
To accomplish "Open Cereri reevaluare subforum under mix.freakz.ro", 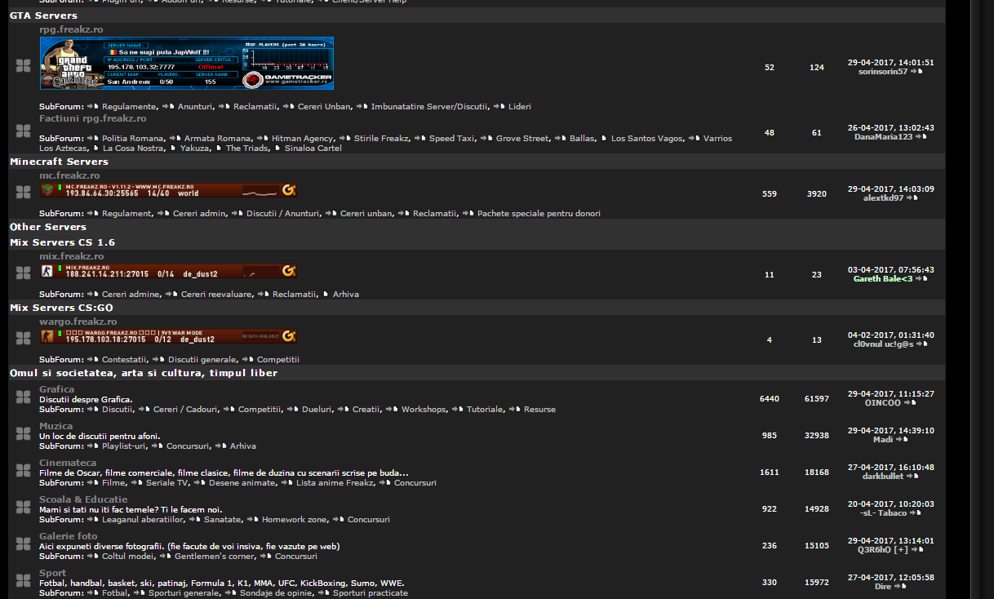I will [216, 295].
